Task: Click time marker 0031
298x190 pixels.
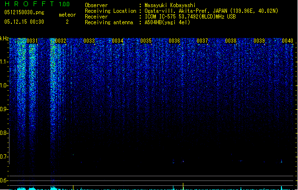Action: (32, 41)
